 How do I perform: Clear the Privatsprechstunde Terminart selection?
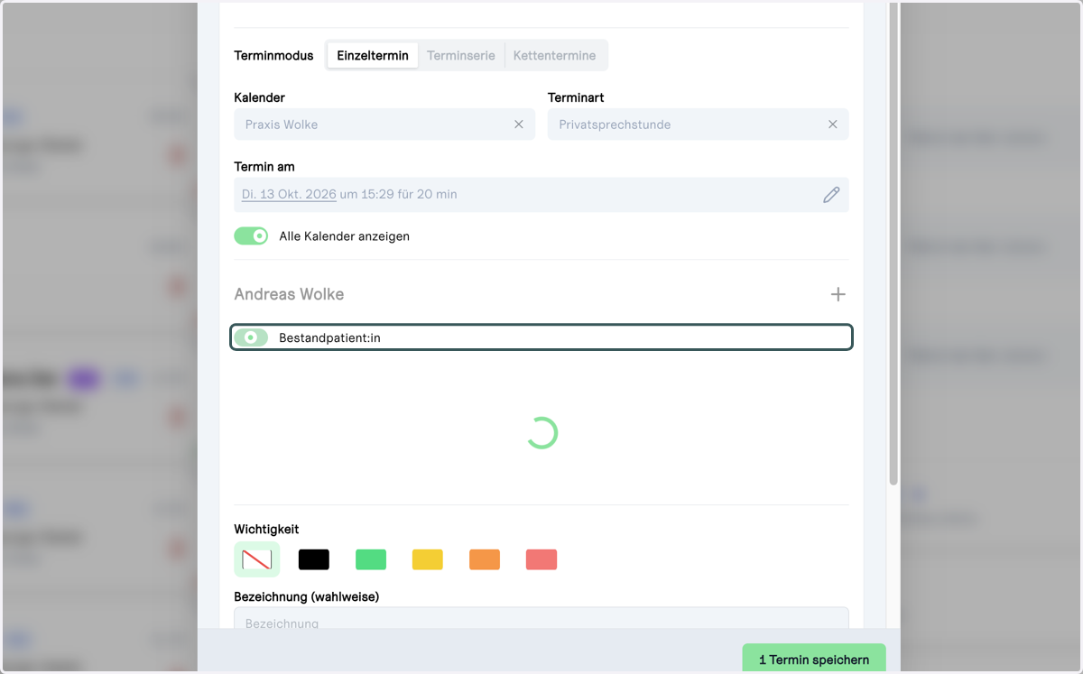click(x=832, y=125)
